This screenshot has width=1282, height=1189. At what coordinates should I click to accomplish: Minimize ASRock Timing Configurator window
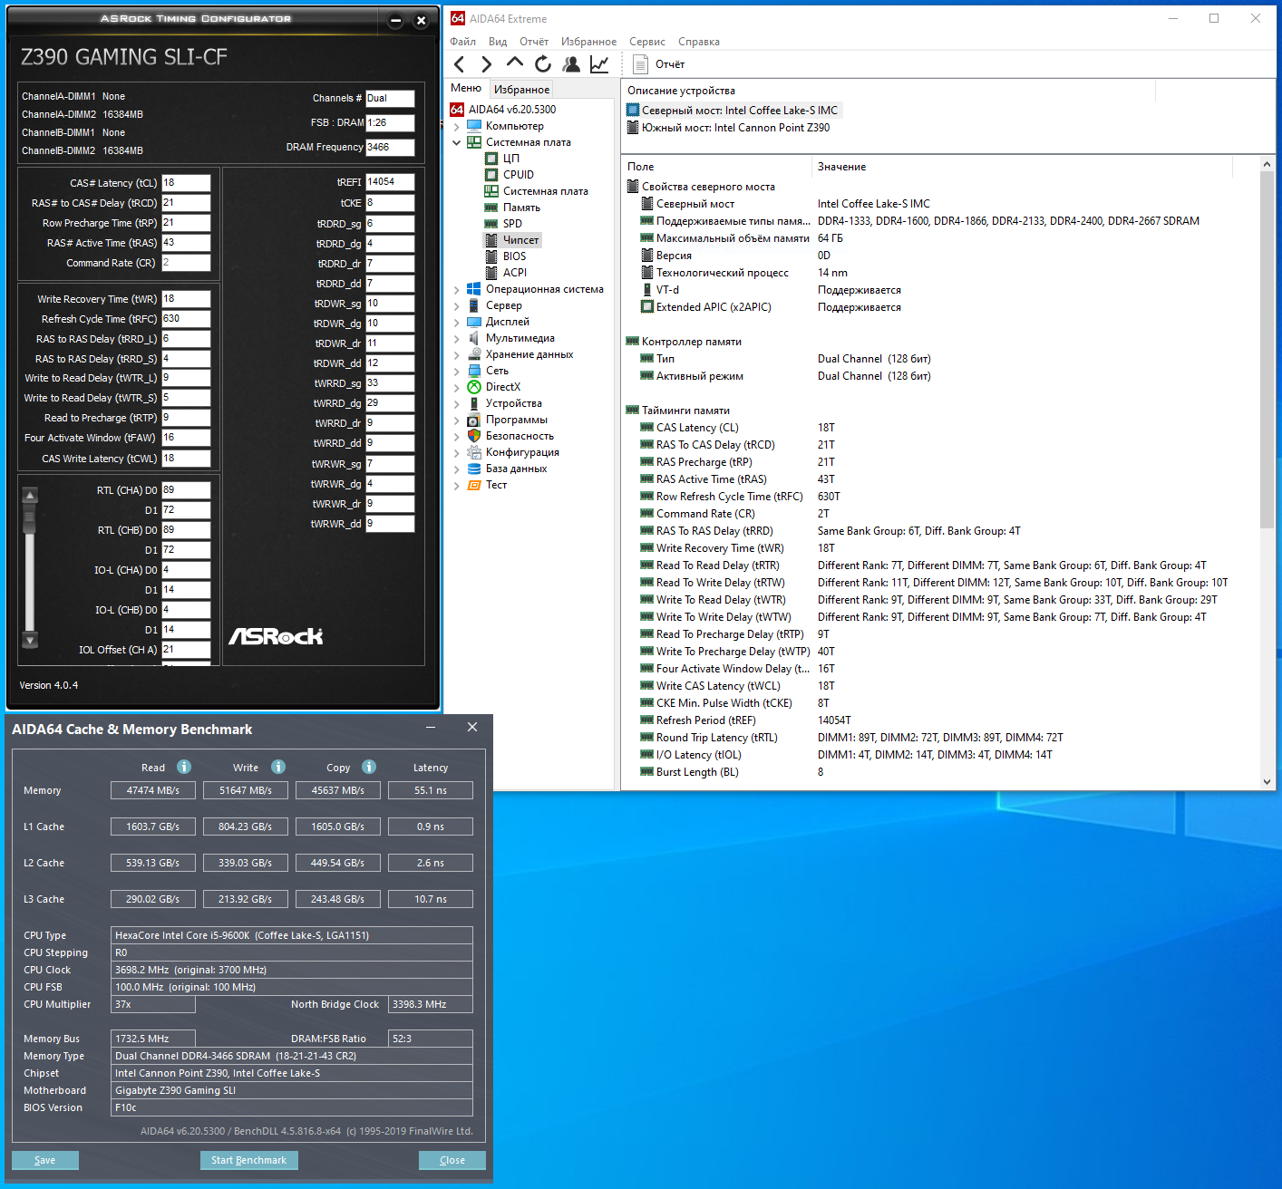point(395,21)
